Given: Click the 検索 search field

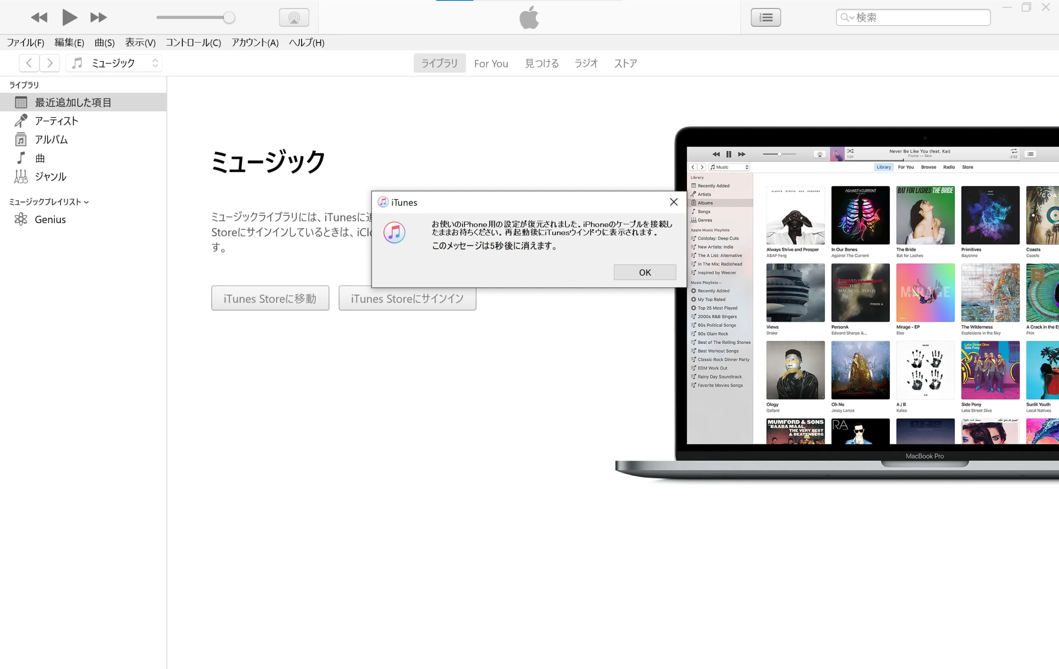Looking at the screenshot, I should [913, 18].
